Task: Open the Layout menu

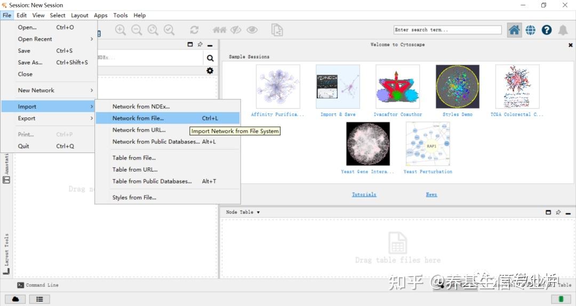Action: pos(79,15)
